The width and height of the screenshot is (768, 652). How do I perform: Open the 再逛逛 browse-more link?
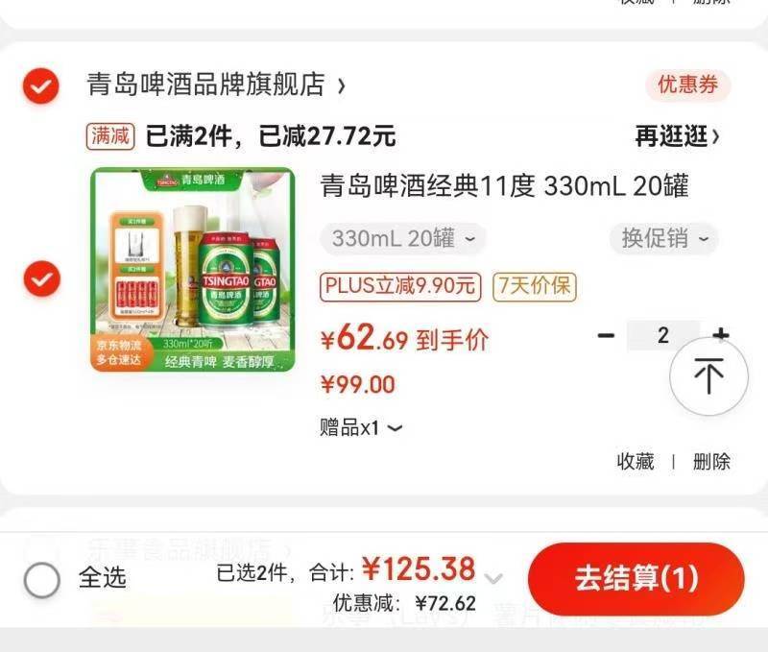pyautogui.click(x=678, y=135)
